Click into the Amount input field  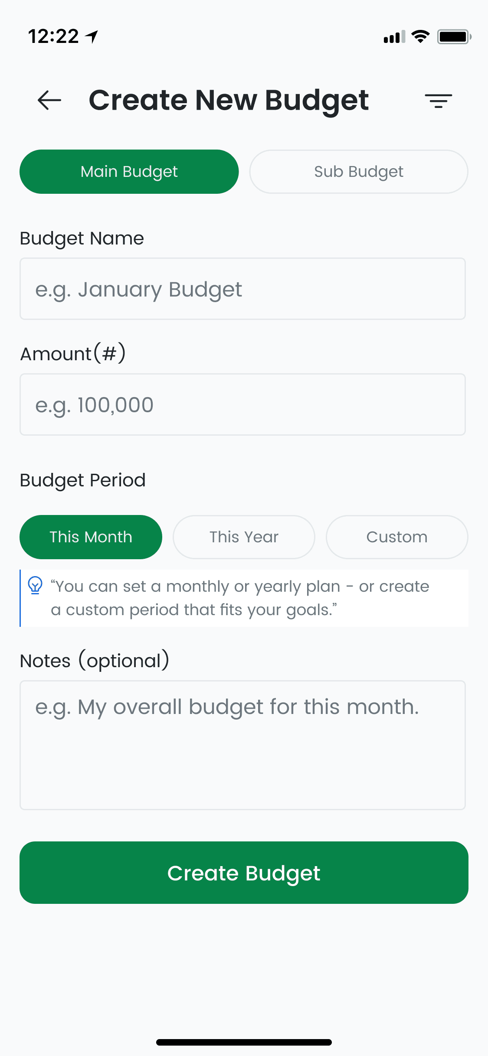click(242, 404)
